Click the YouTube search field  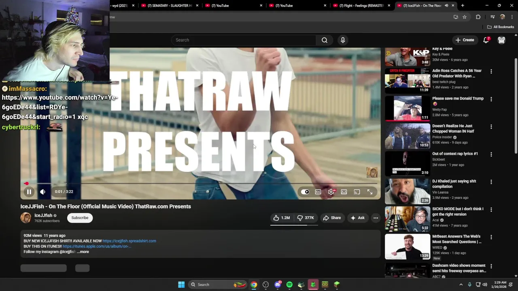point(244,40)
